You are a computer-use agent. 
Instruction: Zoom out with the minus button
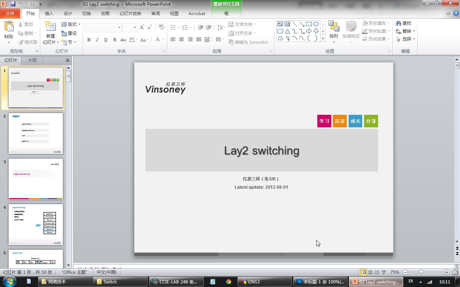(405, 272)
